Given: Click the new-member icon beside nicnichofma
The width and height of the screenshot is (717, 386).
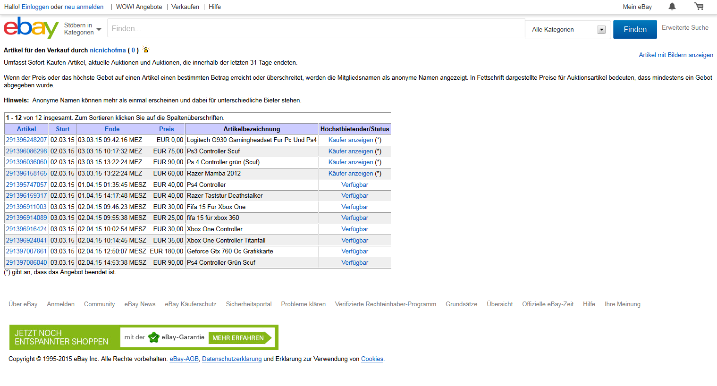Looking at the screenshot, I should (x=146, y=49).
